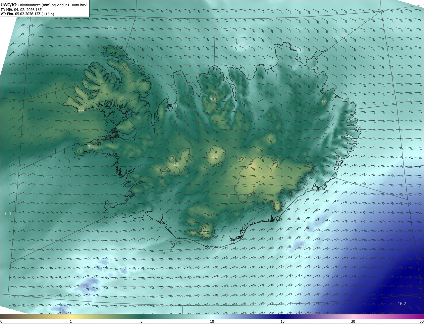Click the 3.2 value label in south Iceland
This screenshot has height=324, width=424.
[204, 231]
